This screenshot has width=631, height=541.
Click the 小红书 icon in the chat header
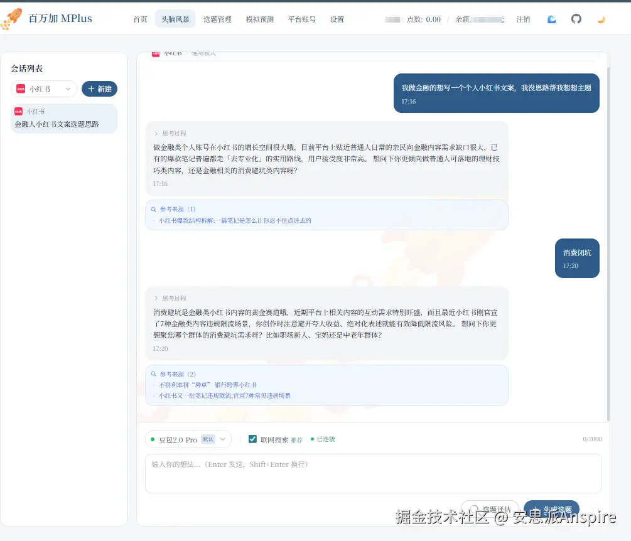pos(156,54)
